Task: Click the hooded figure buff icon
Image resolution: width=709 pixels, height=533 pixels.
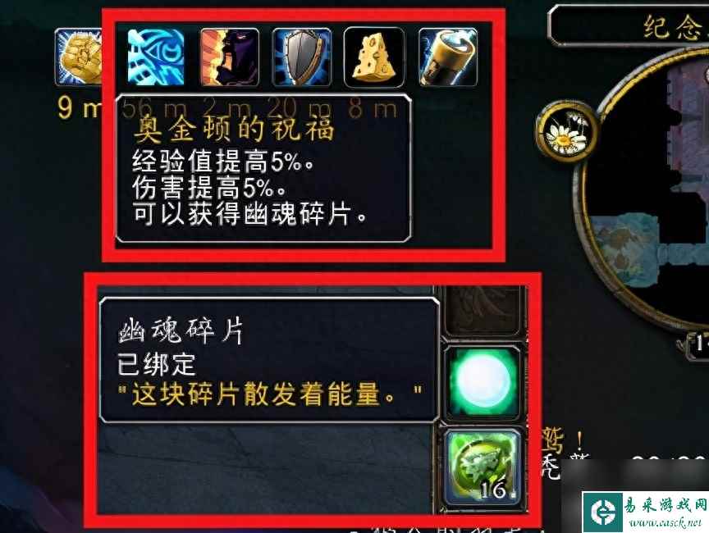Action: [x=230, y=57]
